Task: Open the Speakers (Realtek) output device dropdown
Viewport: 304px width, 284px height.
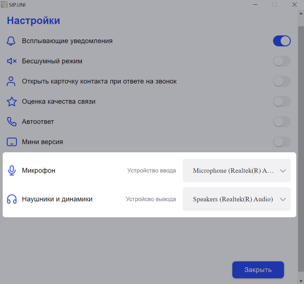Action: pyautogui.click(x=237, y=199)
